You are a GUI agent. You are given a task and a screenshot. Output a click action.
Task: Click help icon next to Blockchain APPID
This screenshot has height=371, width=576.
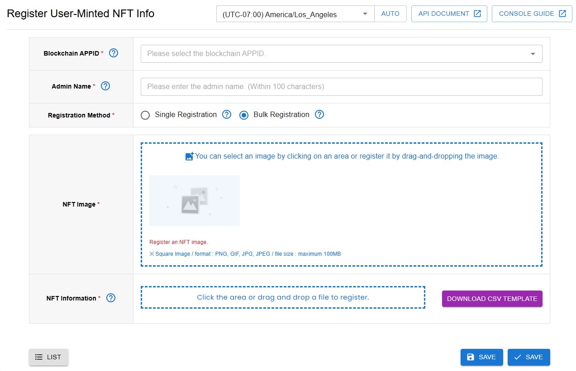[114, 53]
